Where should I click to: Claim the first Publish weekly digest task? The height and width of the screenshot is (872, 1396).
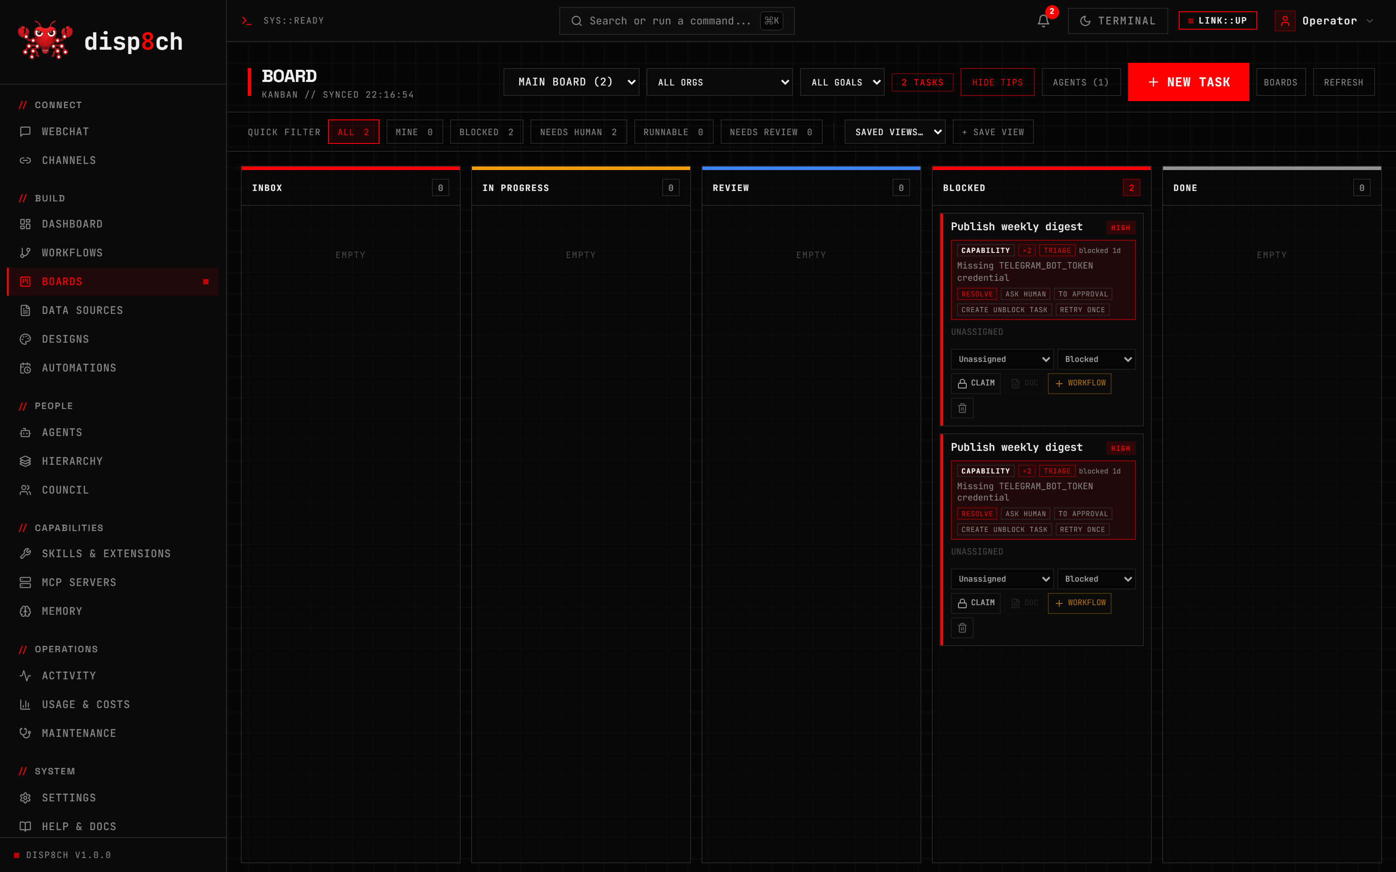point(975,383)
